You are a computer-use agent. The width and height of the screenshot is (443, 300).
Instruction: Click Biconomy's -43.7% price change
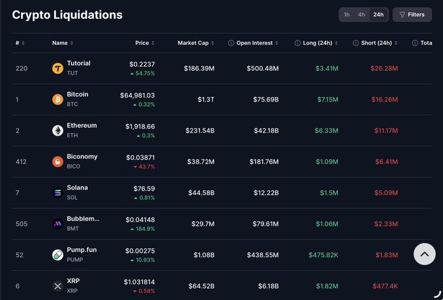[x=144, y=167]
